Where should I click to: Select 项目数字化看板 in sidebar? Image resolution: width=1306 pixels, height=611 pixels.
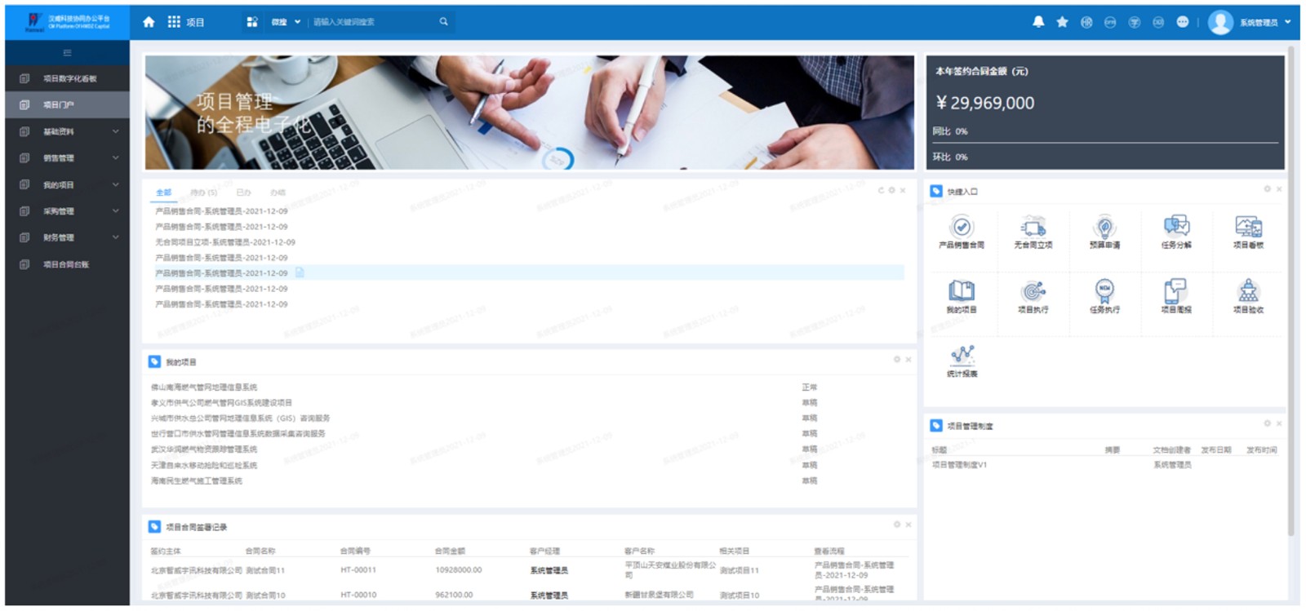67,78
